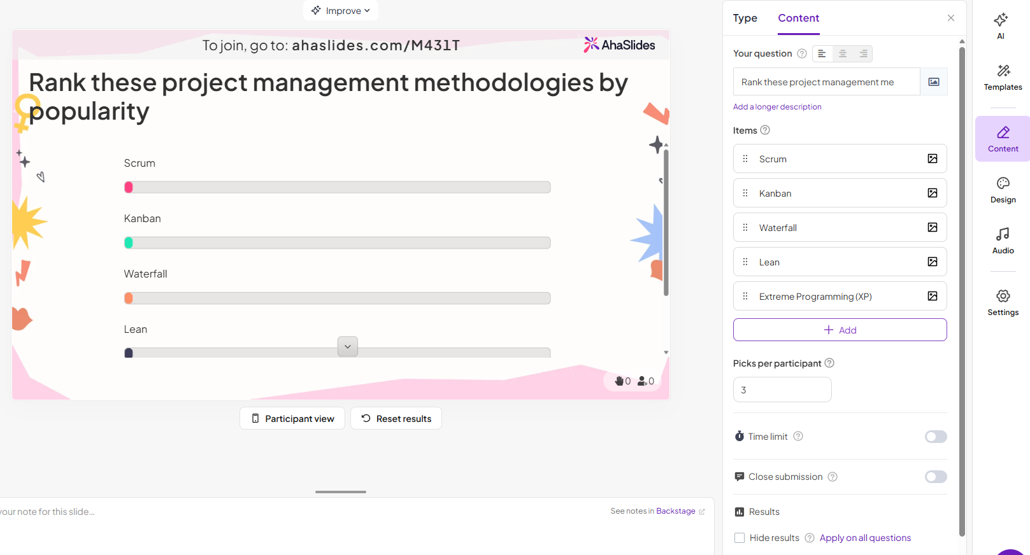Turn on Close submission toggle

(x=935, y=477)
